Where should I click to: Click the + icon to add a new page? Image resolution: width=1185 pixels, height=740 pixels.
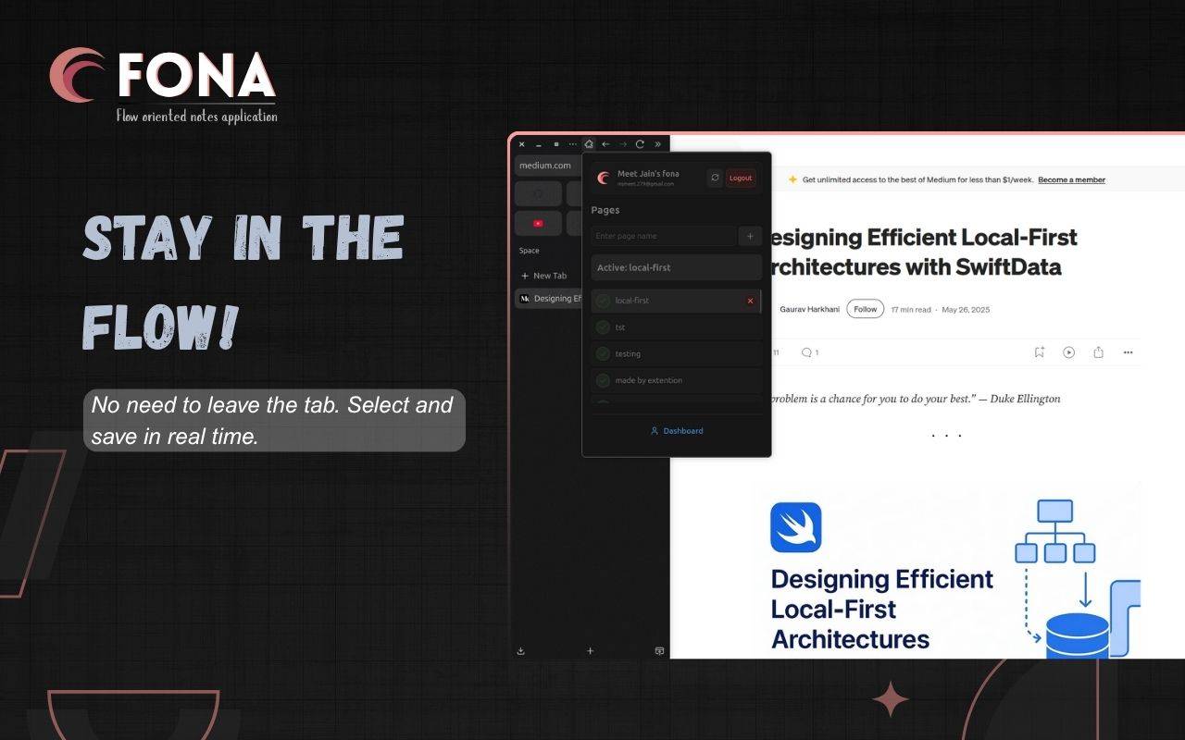[750, 236]
